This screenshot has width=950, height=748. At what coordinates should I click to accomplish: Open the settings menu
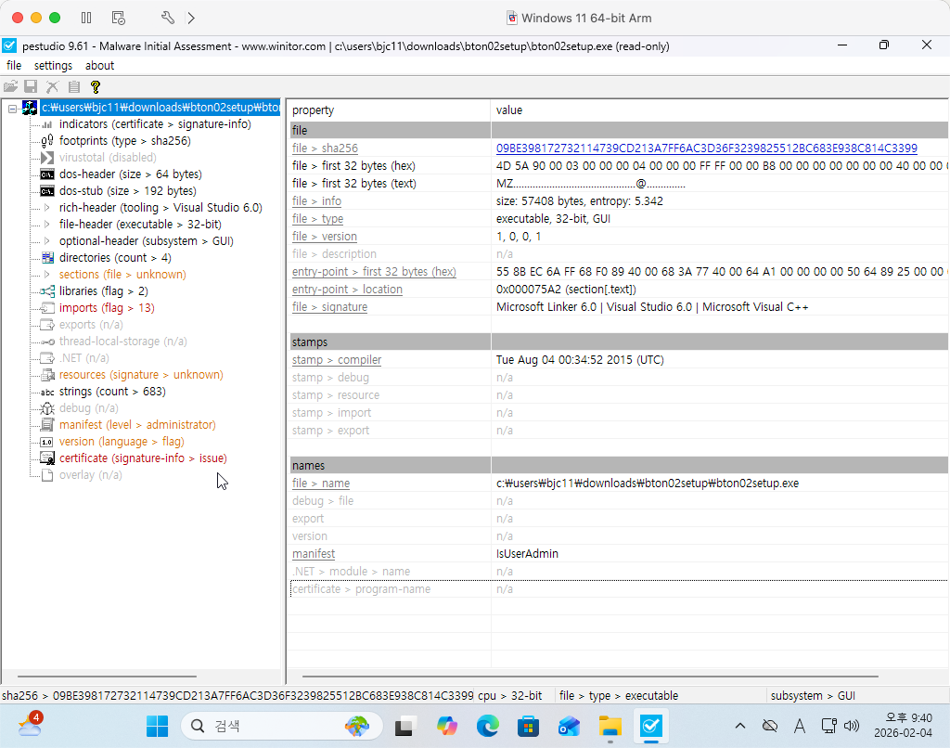pyautogui.click(x=53, y=66)
